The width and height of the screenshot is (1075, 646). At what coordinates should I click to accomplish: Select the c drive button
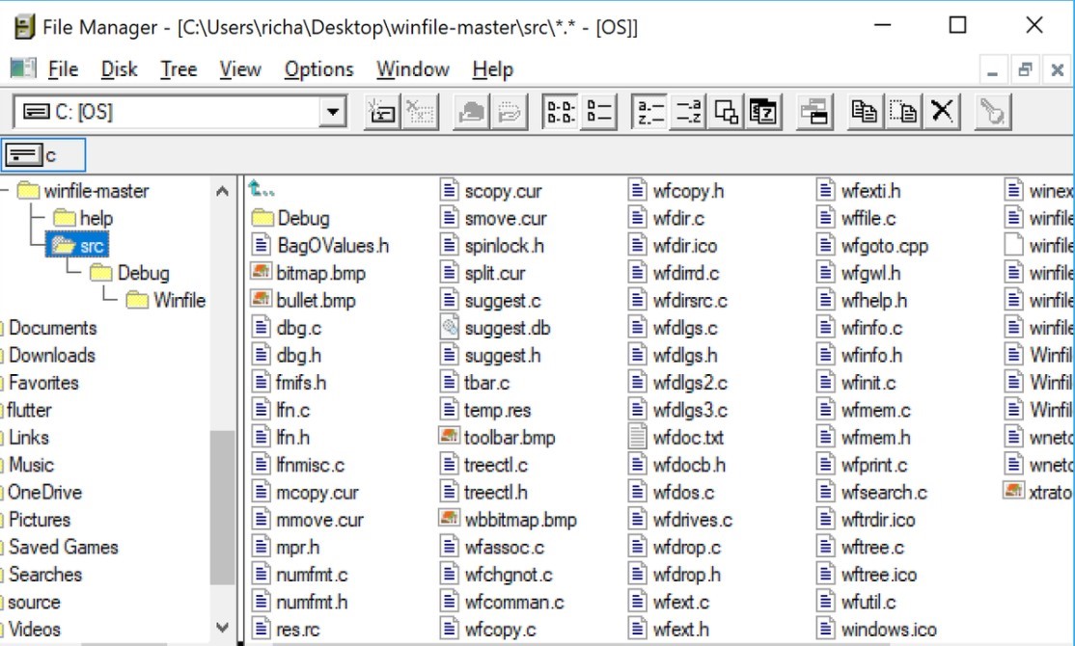point(43,155)
